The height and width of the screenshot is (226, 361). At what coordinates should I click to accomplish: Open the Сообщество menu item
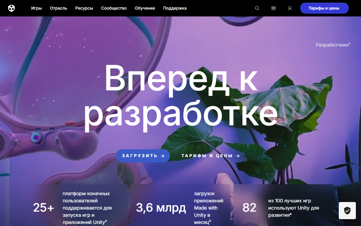tap(114, 8)
